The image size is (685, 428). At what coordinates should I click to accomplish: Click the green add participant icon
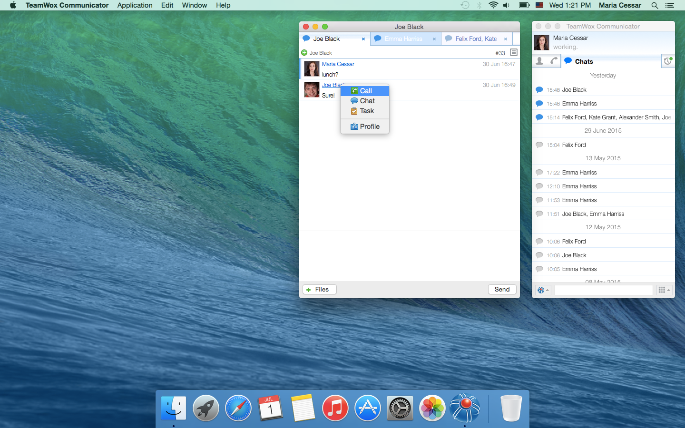click(x=304, y=53)
